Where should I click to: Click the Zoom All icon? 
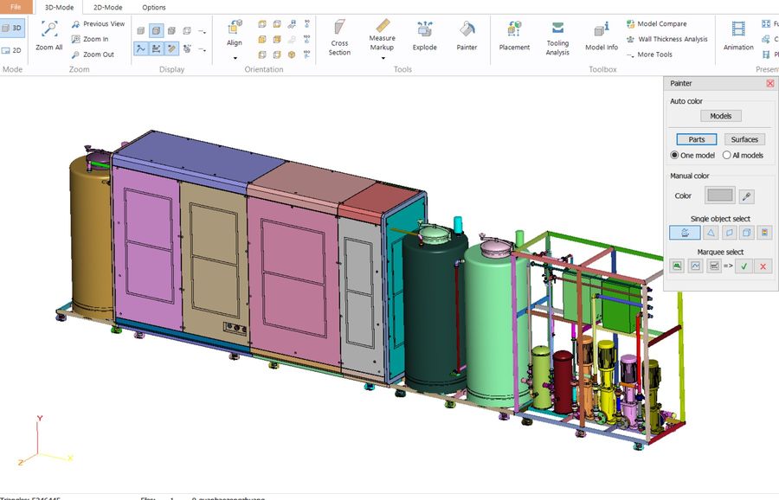(x=48, y=35)
